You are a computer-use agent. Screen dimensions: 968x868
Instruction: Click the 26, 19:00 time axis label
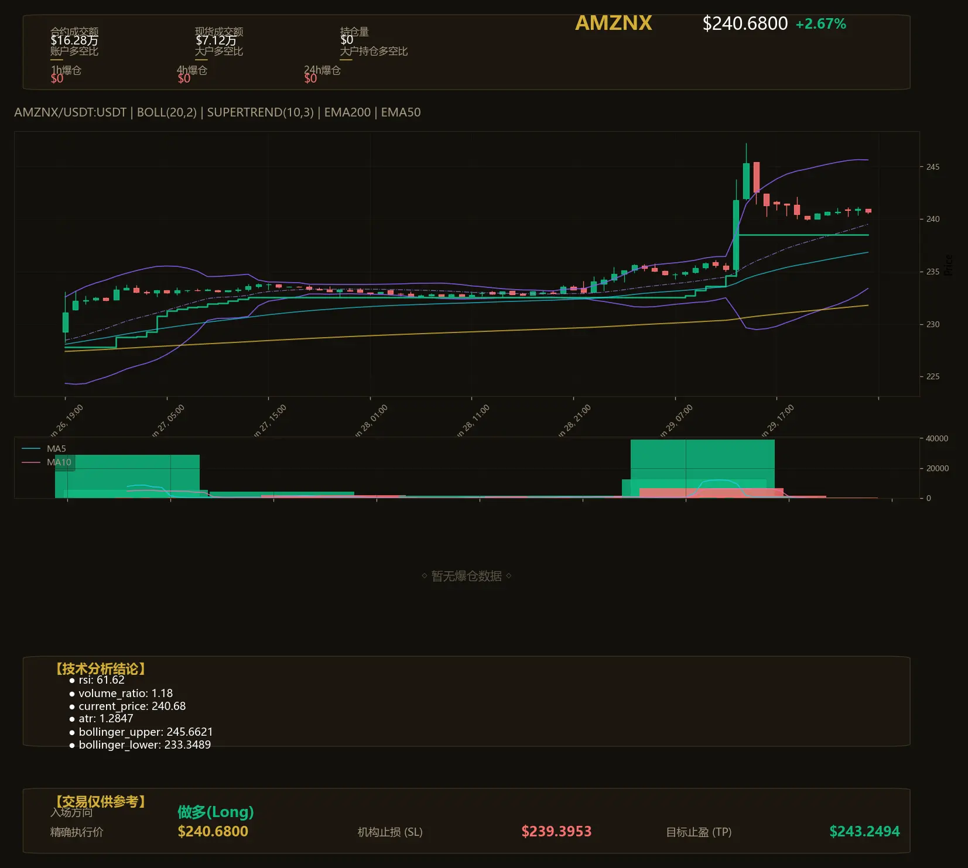[x=67, y=420]
